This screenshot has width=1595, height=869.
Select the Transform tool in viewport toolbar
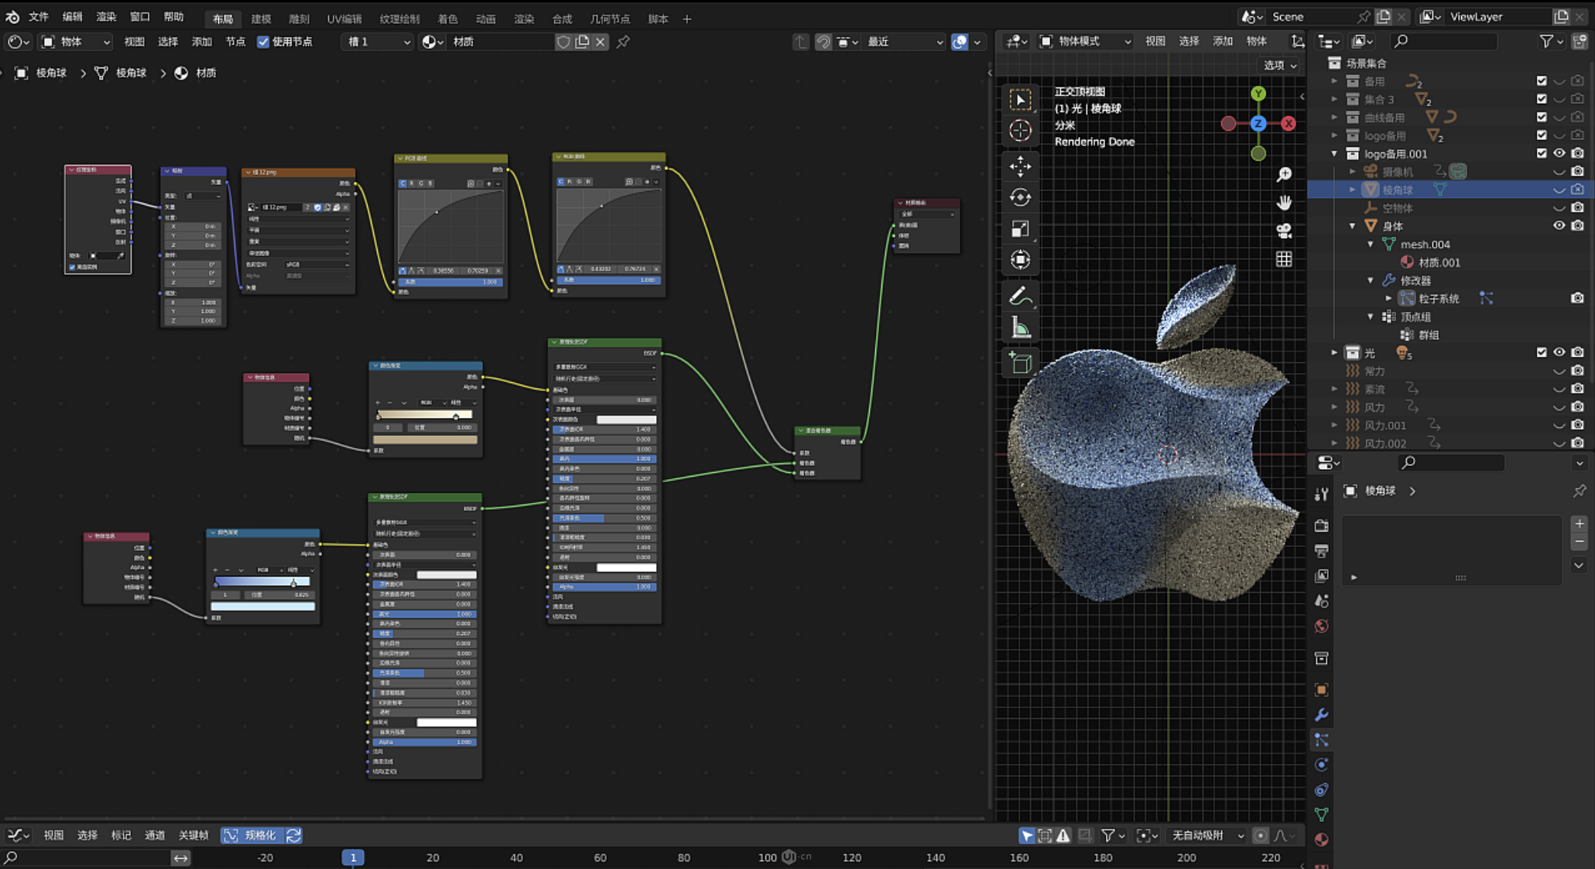1020,260
